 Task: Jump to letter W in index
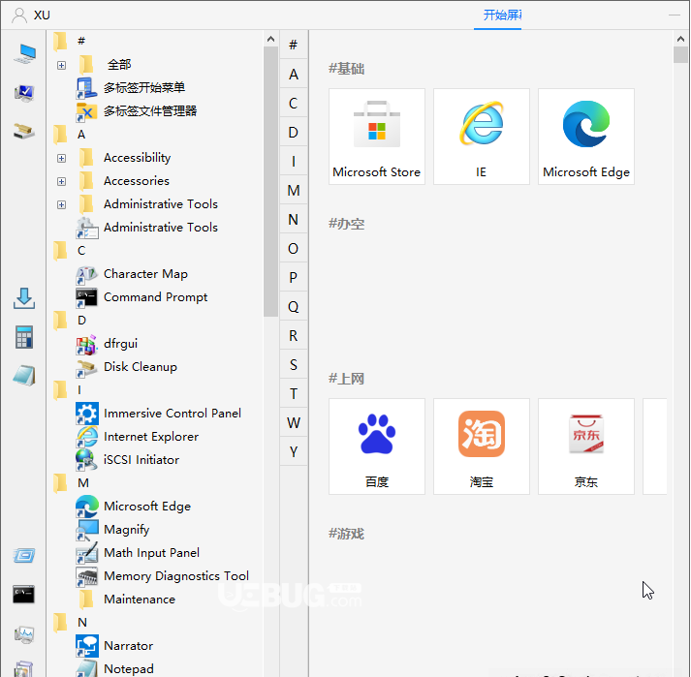294,423
